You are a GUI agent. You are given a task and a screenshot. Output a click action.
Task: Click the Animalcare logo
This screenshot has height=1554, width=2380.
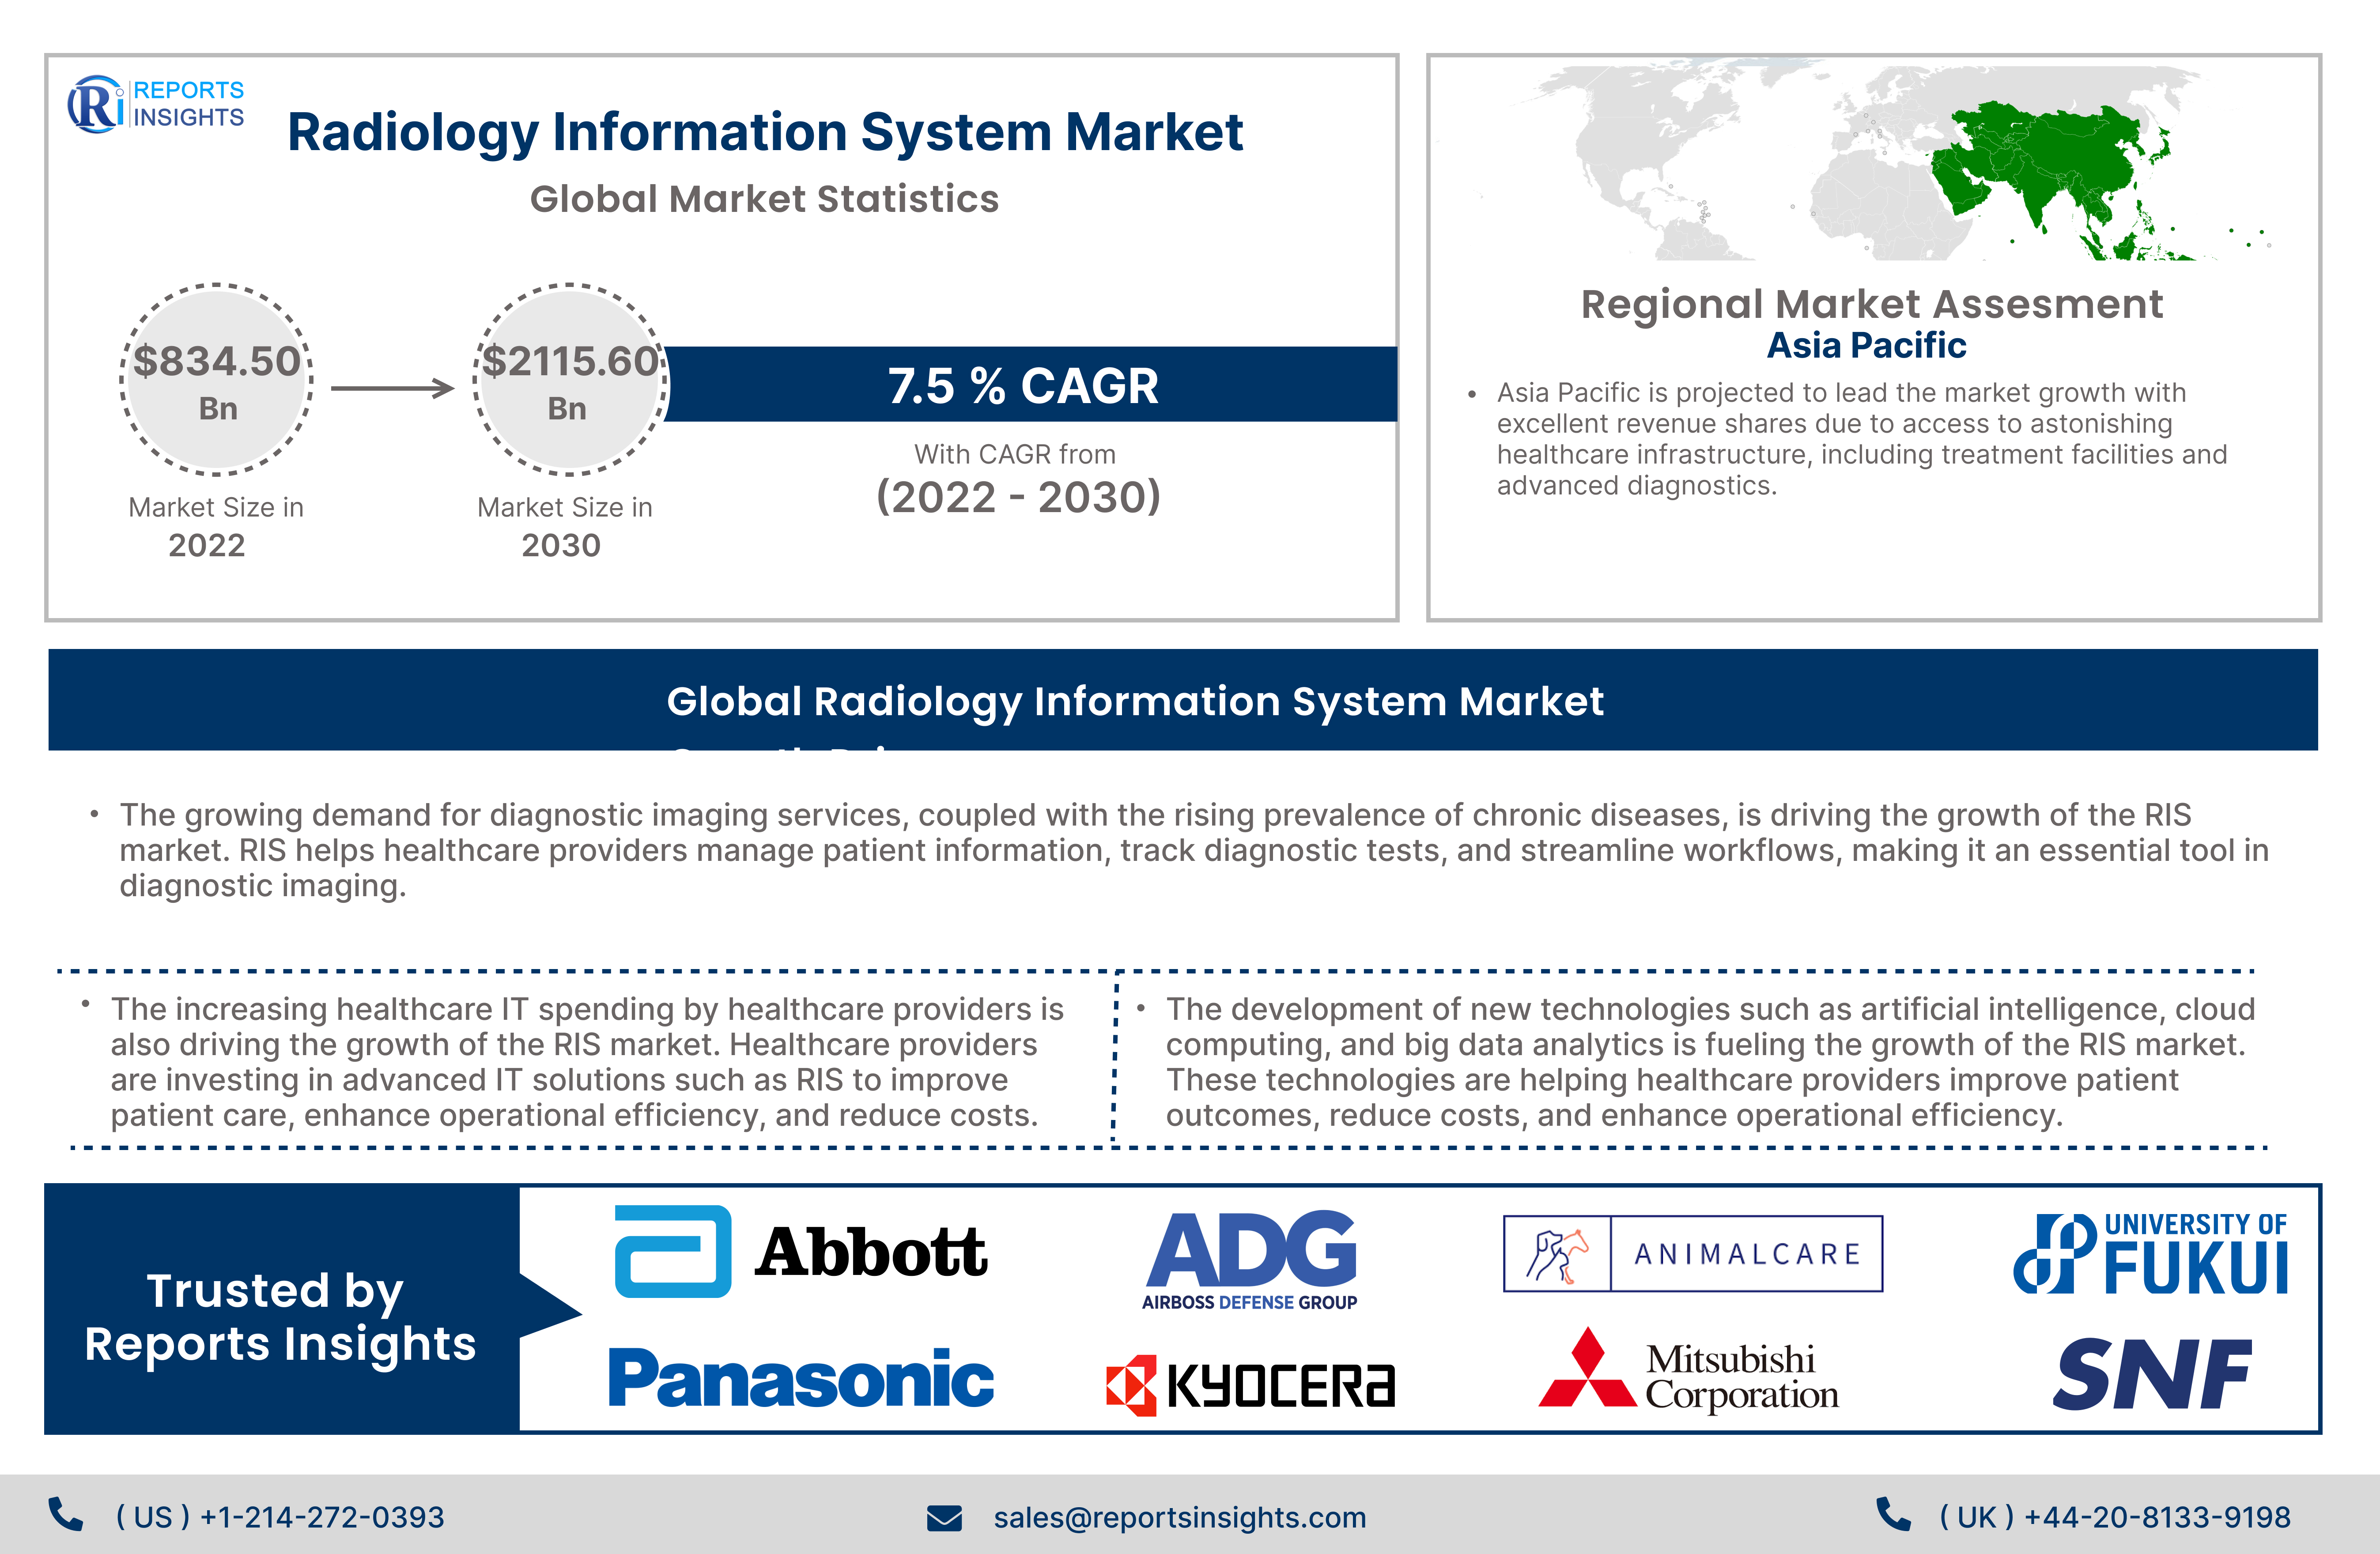tap(1692, 1253)
